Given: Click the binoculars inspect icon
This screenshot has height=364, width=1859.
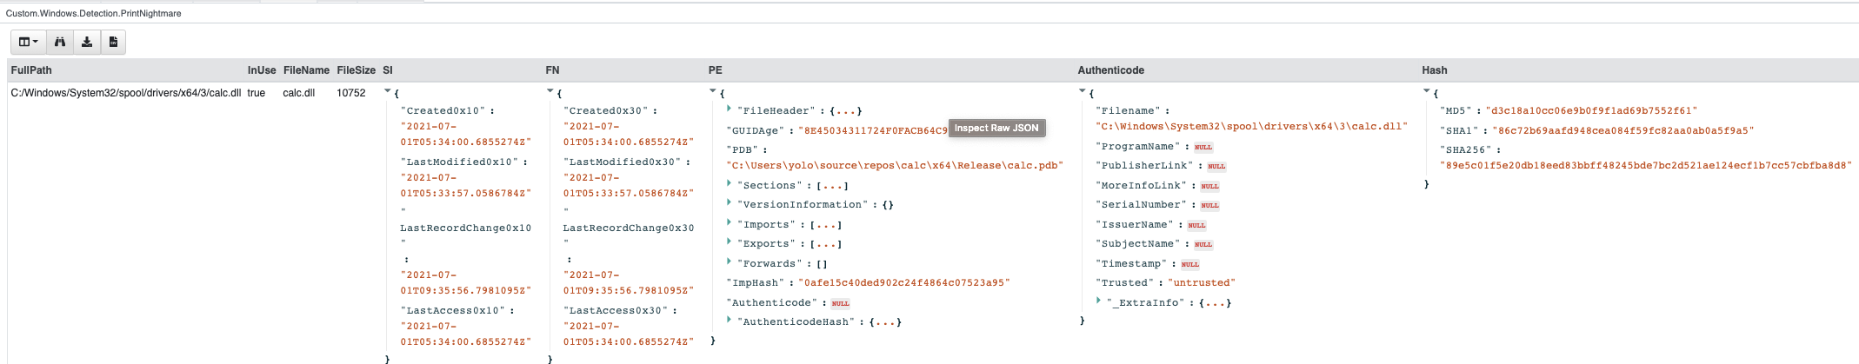Looking at the screenshot, I should point(60,42).
